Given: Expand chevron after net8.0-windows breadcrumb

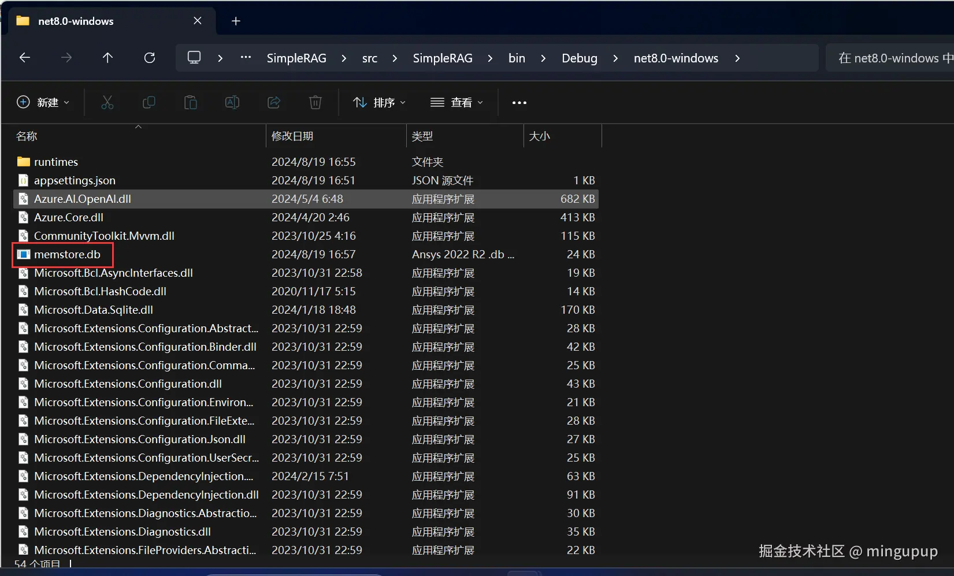Looking at the screenshot, I should (x=737, y=58).
